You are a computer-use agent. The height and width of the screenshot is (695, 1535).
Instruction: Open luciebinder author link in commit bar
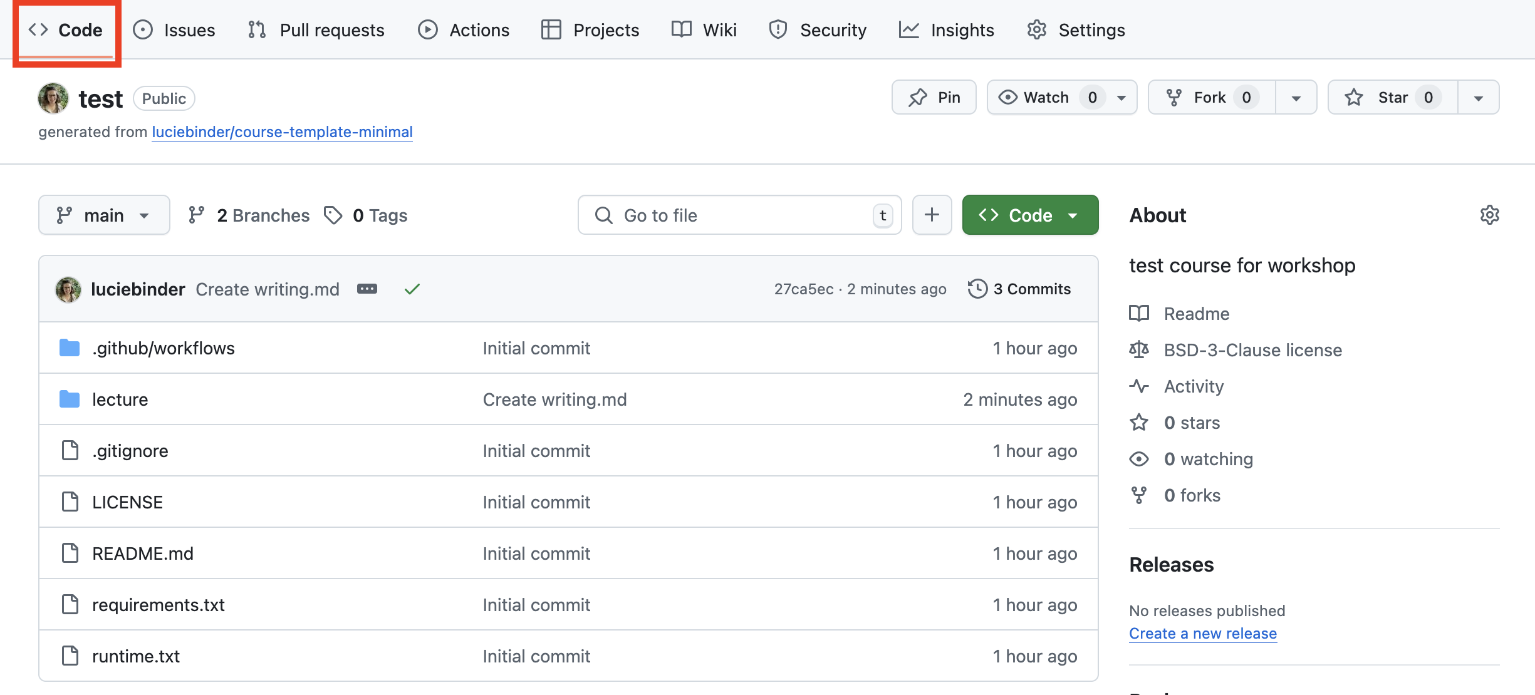point(138,289)
